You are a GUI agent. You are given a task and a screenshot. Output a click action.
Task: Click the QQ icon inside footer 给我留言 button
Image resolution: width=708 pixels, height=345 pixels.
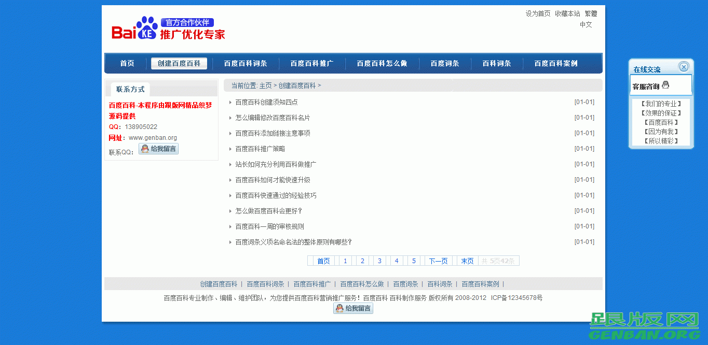[339, 308]
